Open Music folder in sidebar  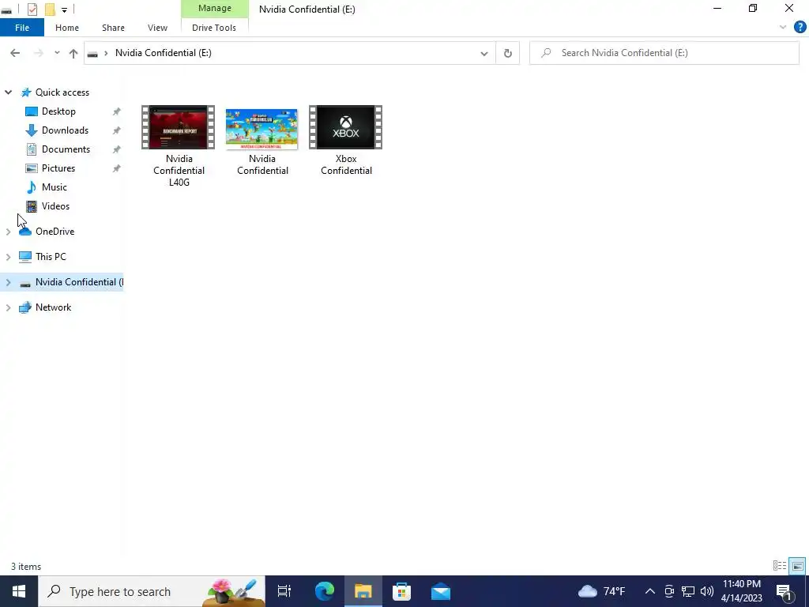[x=55, y=187]
